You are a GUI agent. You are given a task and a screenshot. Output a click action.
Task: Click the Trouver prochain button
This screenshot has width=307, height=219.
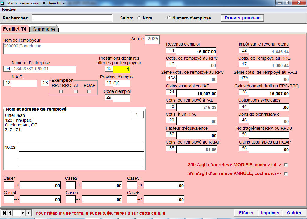click(x=242, y=18)
